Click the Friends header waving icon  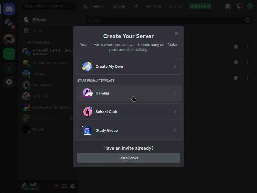click(x=85, y=6)
